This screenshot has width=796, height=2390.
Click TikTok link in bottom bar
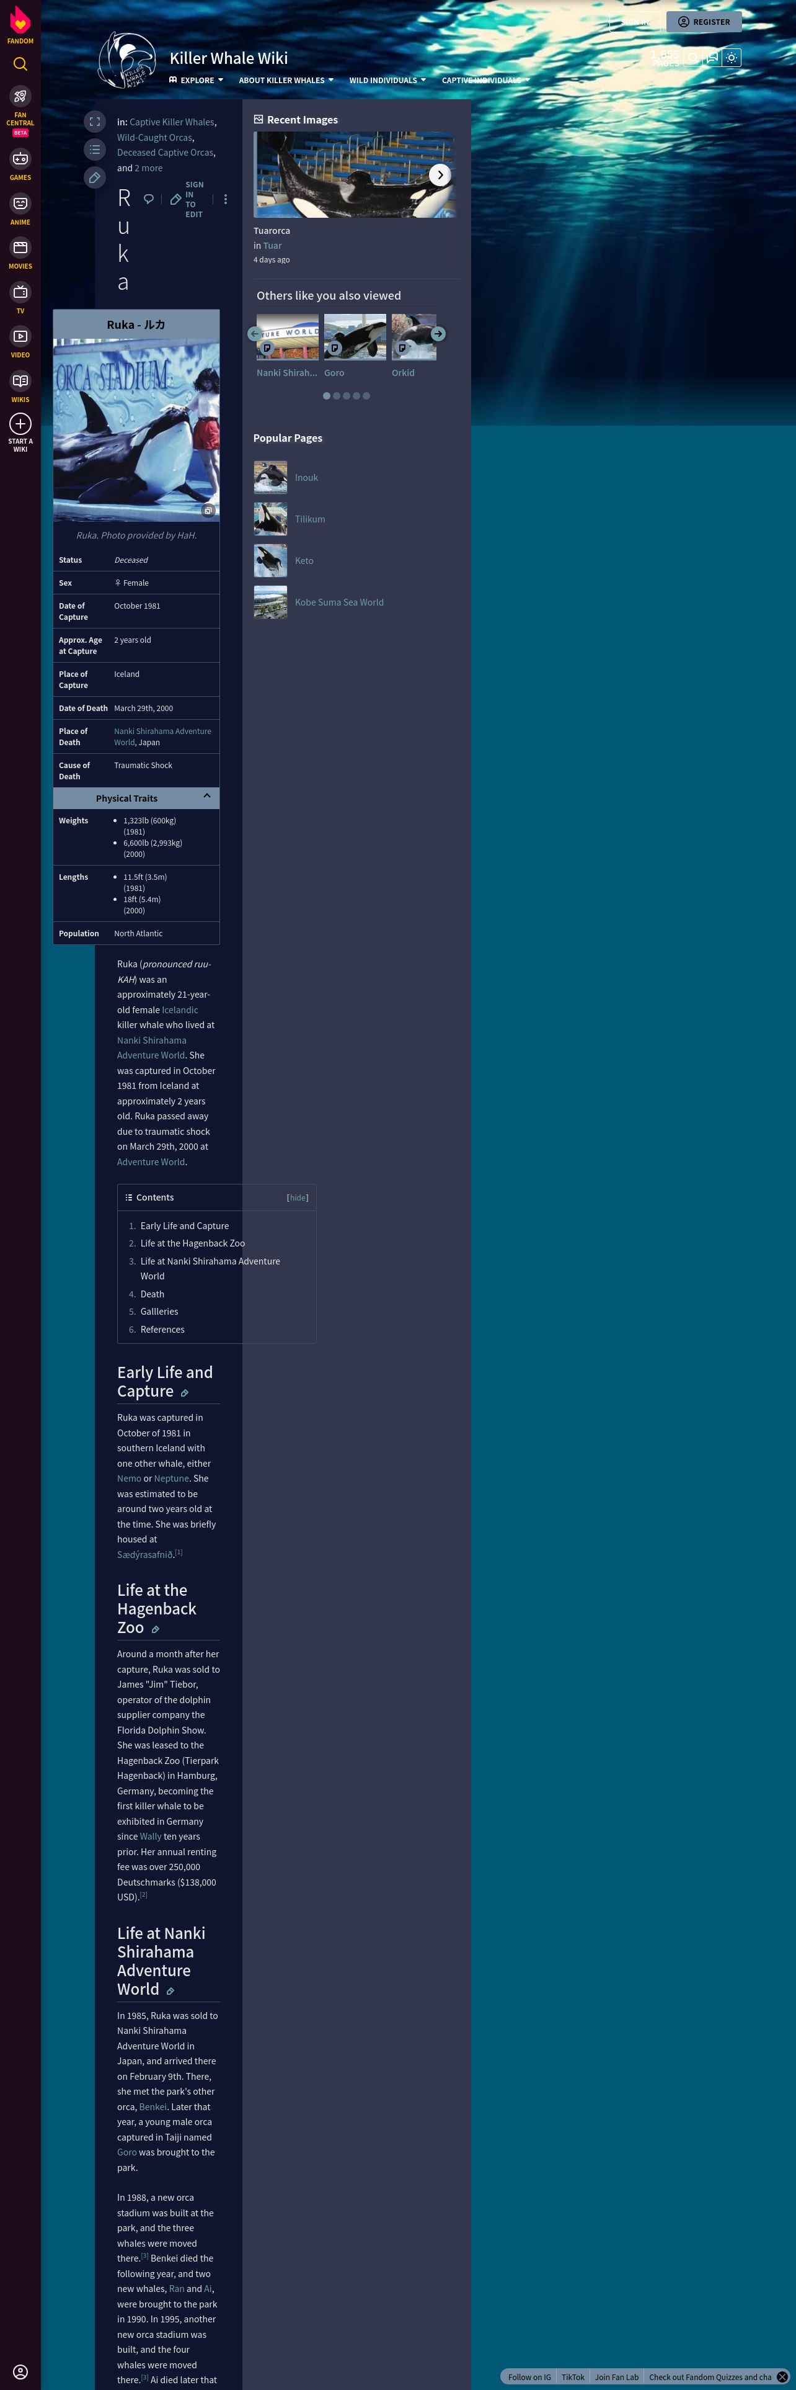click(573, 2377)
